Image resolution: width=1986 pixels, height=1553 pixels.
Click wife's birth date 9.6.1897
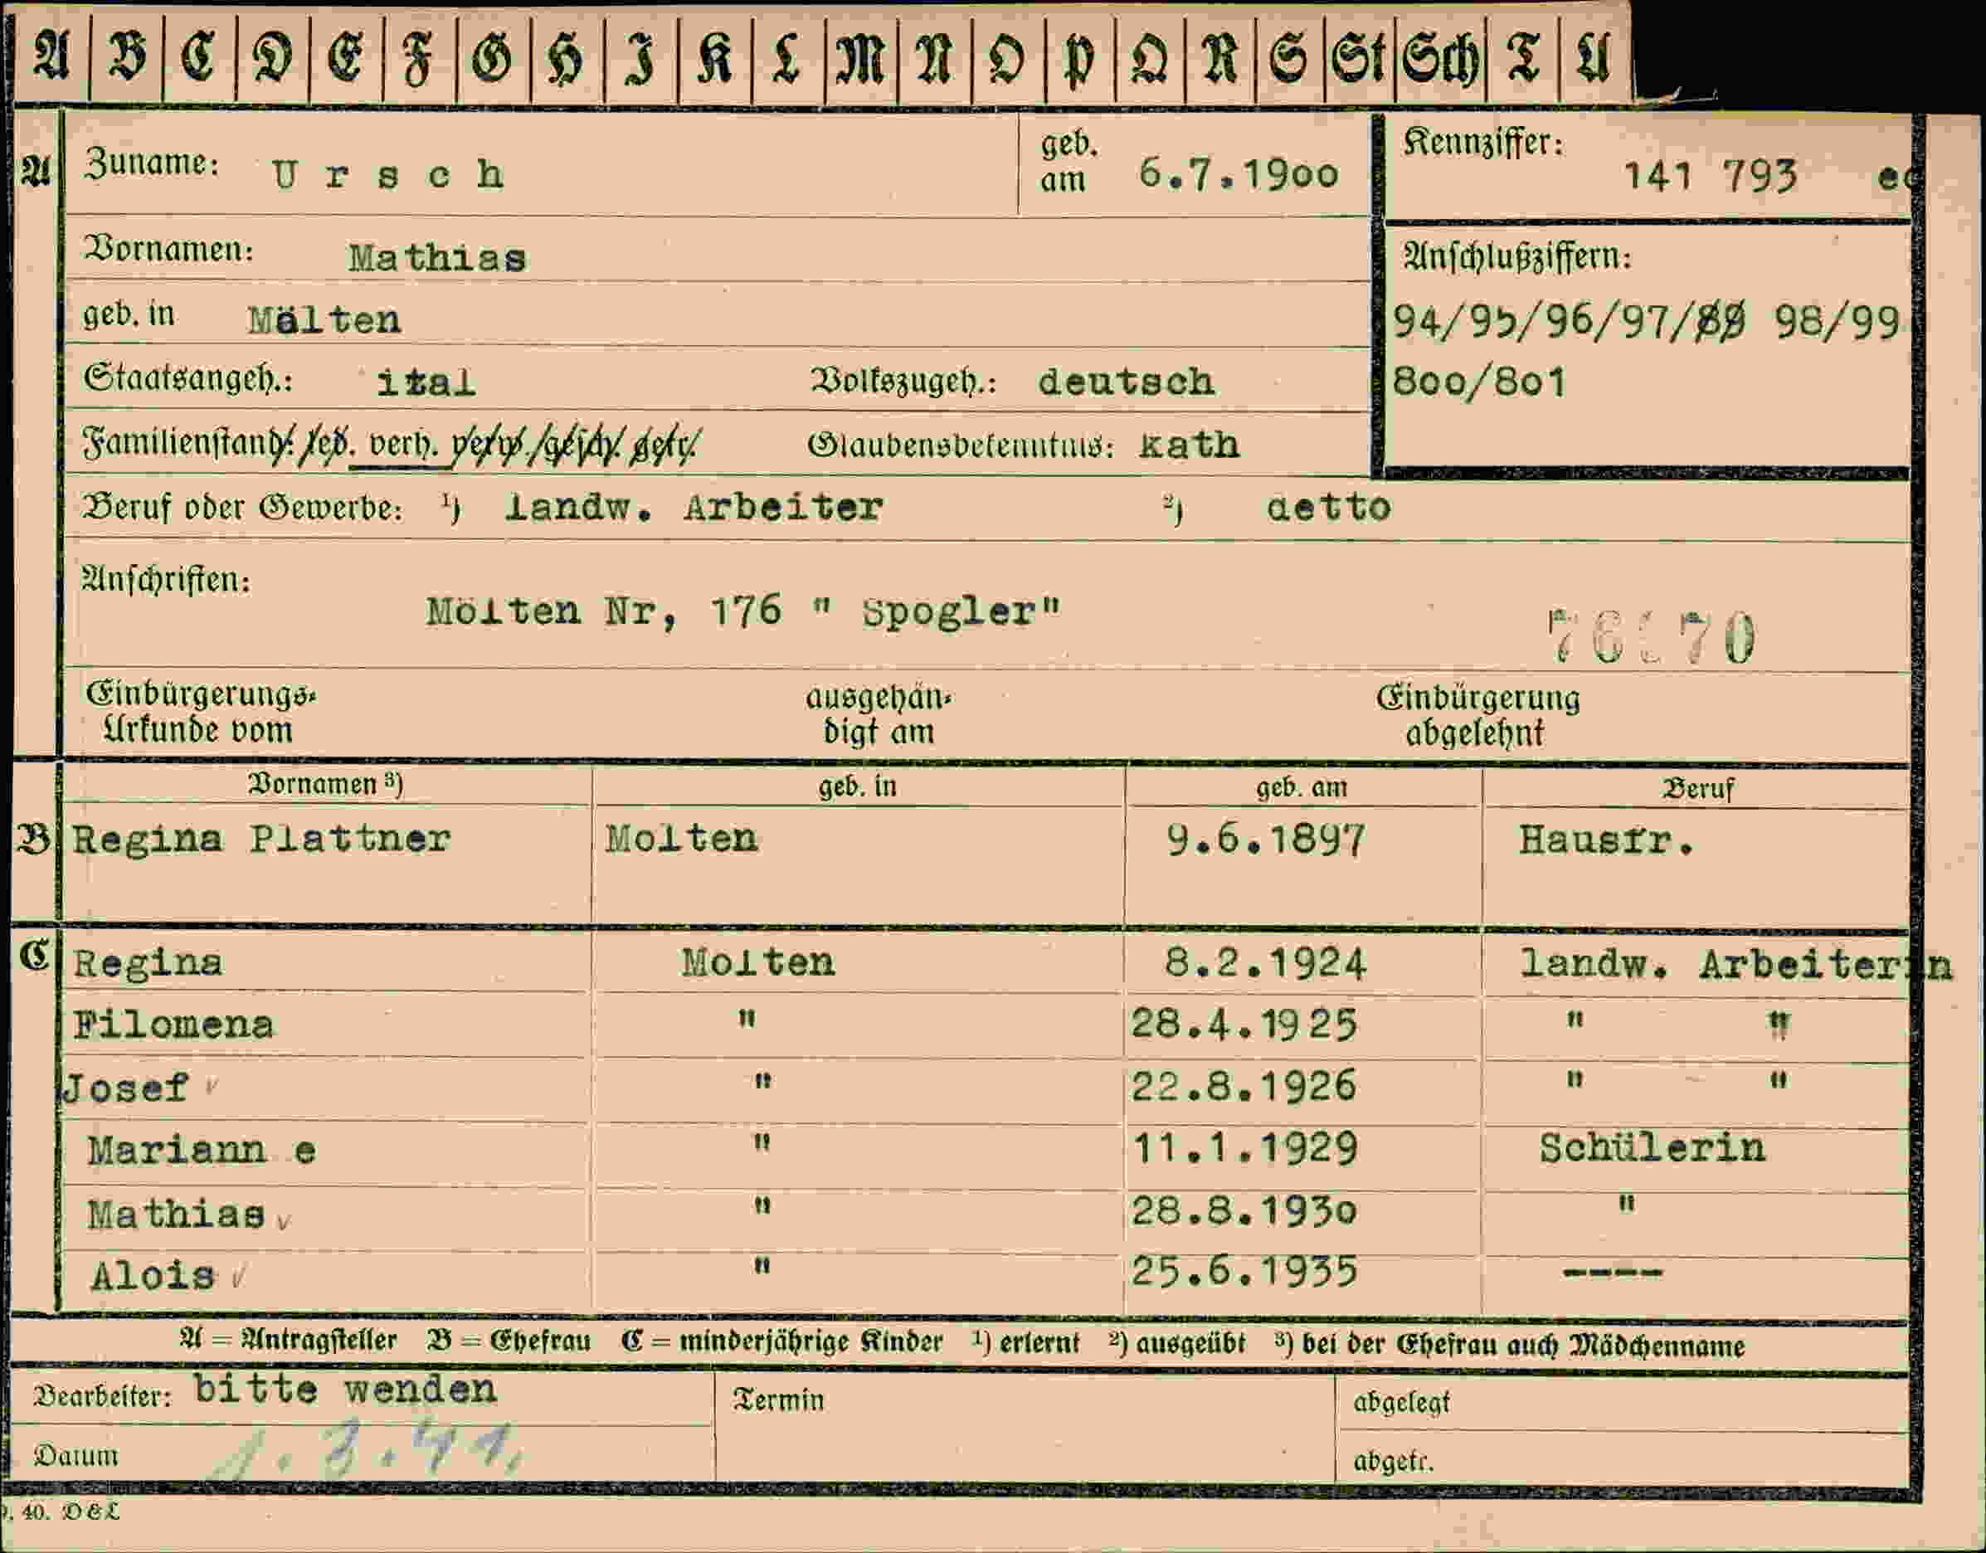click(x=1266, y=840)
